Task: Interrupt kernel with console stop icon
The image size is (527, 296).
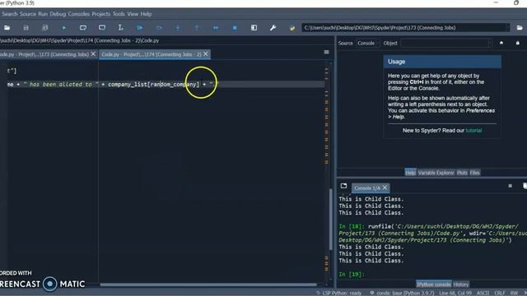Action: coord(511,186)
